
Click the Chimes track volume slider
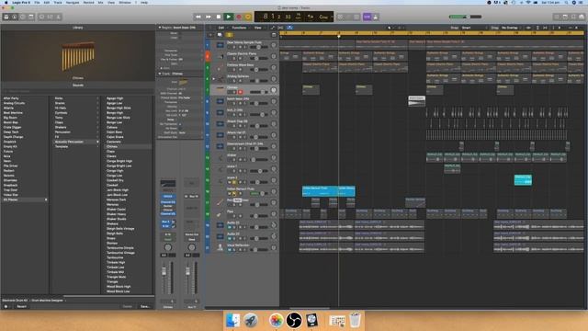click(259, 92)
